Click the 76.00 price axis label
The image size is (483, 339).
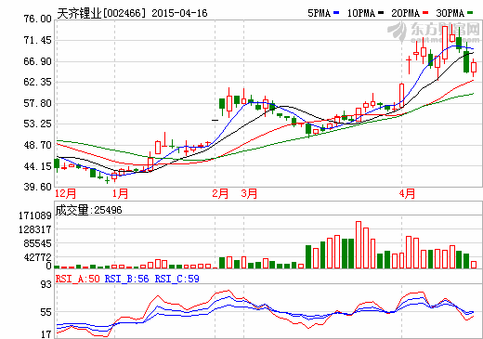37,19
